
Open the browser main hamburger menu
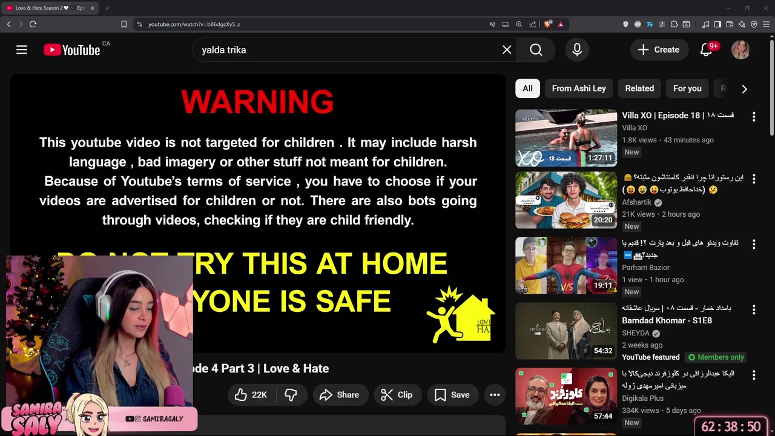(x=766, y=24)
